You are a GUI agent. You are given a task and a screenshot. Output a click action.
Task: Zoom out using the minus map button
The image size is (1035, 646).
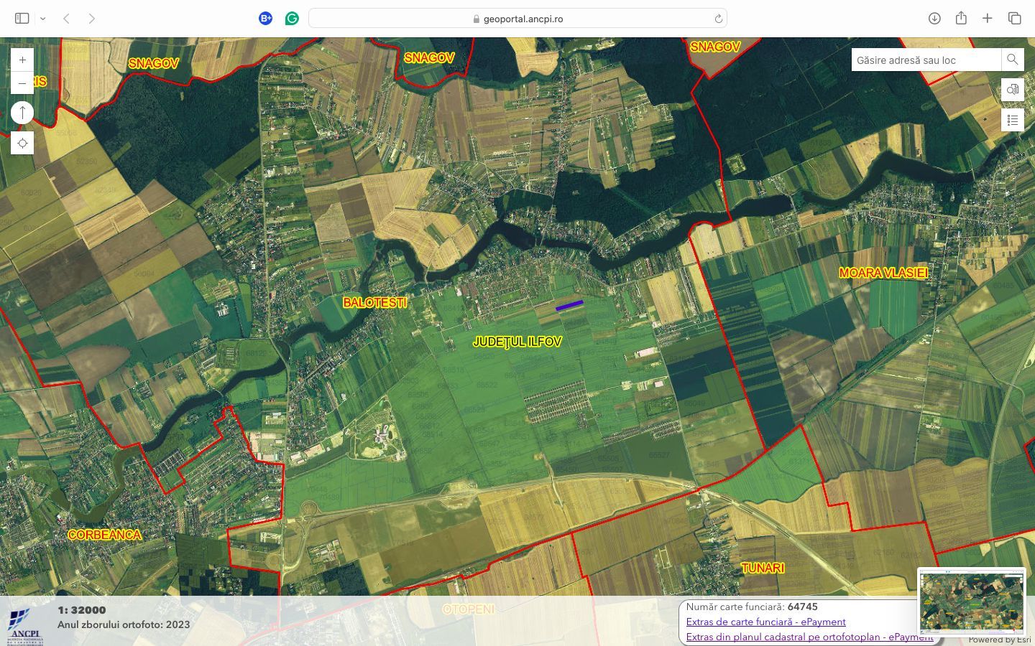click(22, 83)
